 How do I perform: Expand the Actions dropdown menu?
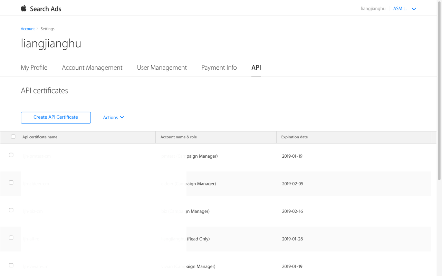[x=113, y=118]
